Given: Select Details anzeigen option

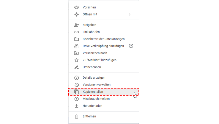Looking at the screenshot, I should 94,78.
